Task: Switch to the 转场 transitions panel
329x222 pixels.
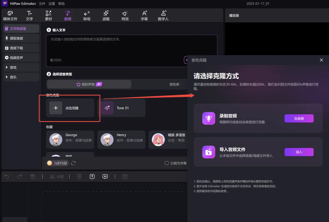Action: (87, 15)
